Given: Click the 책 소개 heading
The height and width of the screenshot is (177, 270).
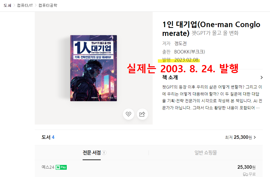Looking at the screenshot, I should [170, 77].
